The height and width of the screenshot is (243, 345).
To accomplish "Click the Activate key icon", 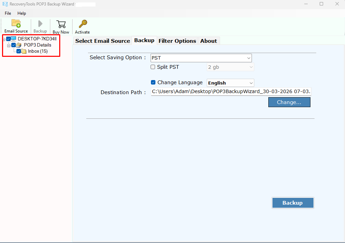I will (83, 24).
